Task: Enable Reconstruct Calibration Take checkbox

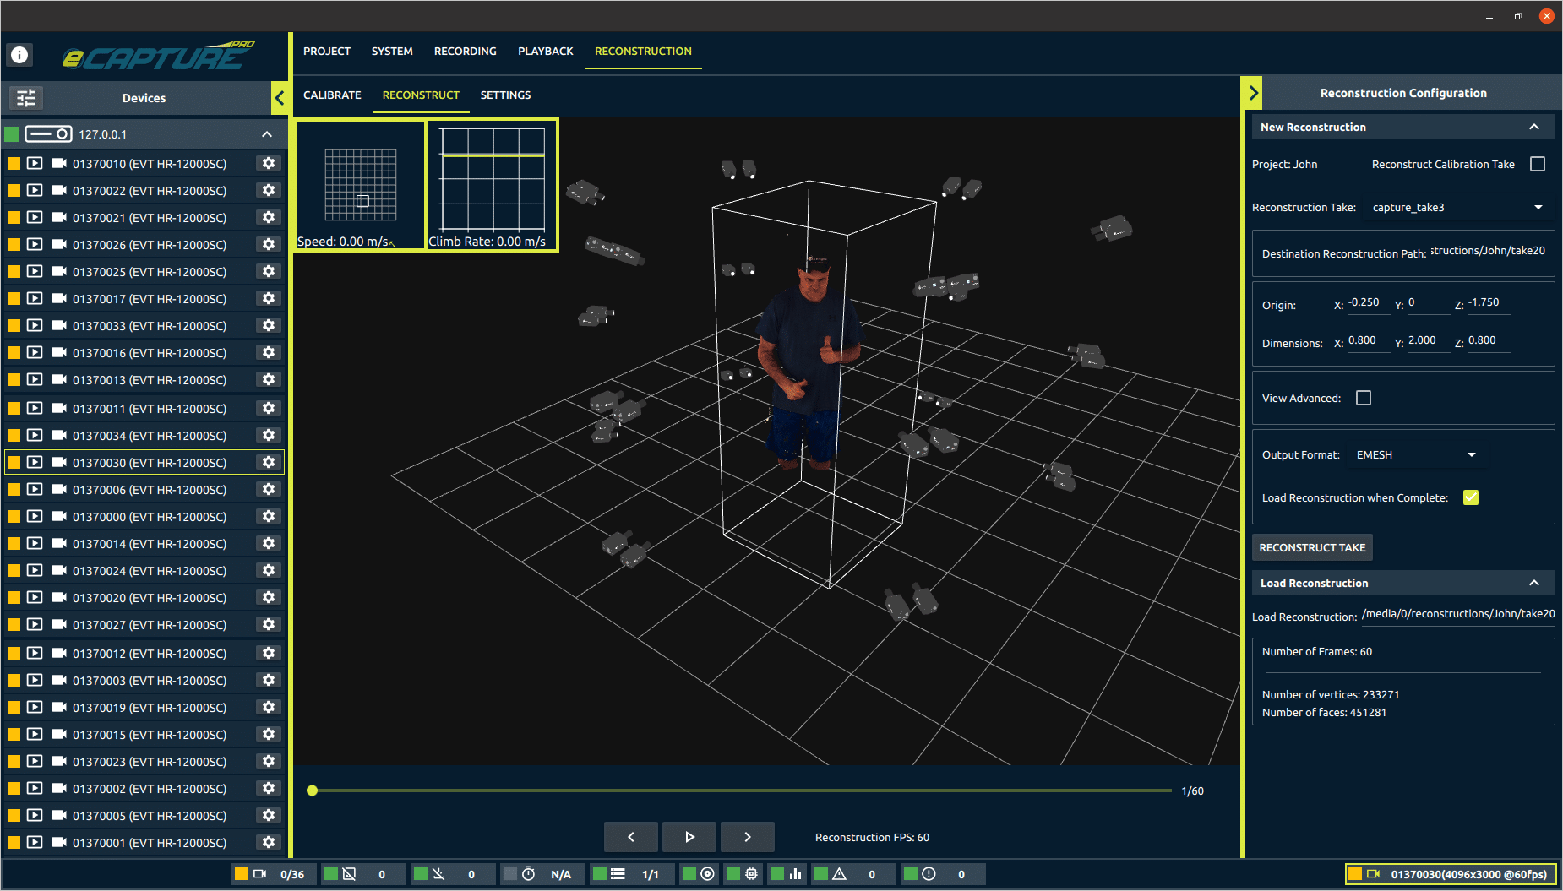Action: pyautogui.click(x=1538, y=164)
